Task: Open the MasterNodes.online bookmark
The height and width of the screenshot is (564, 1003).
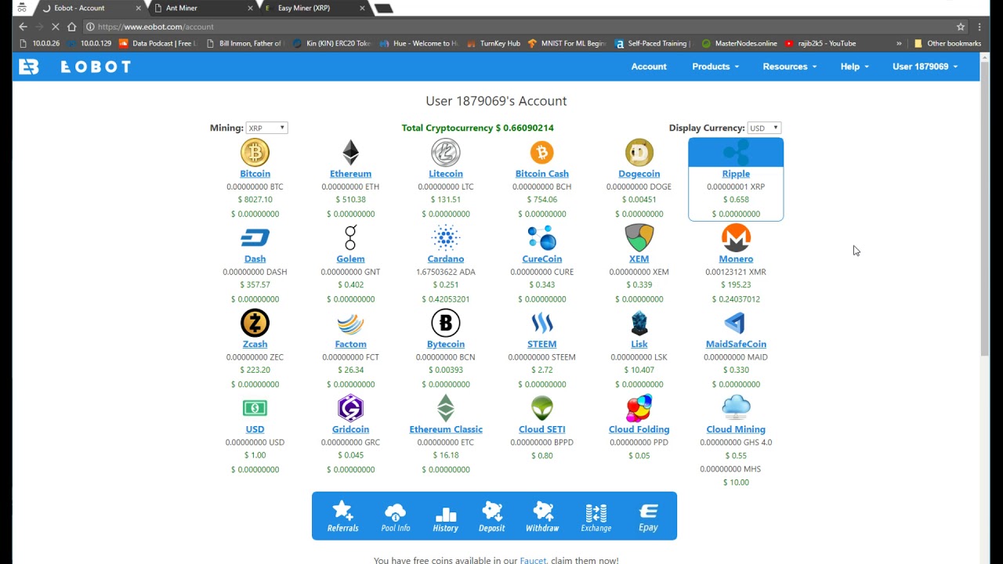Action: (739, 44)
